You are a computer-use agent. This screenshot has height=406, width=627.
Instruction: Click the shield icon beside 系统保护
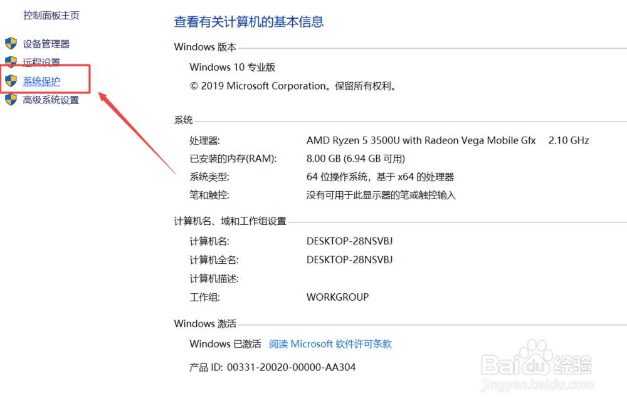point(11,81)
